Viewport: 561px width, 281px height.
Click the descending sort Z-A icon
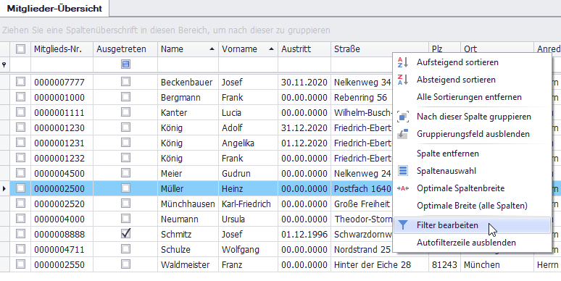point(403,80)
